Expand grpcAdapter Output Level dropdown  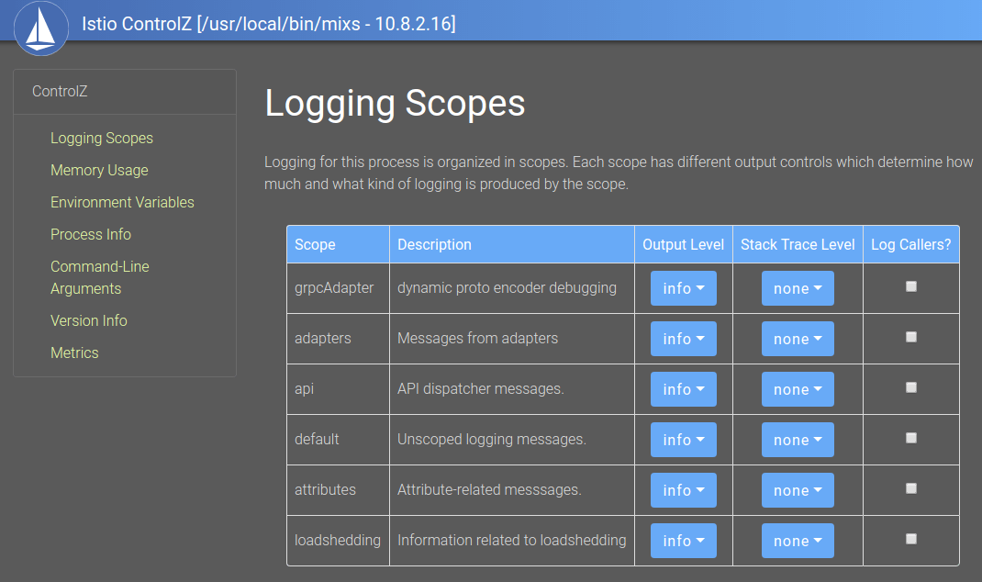(683, 288)
